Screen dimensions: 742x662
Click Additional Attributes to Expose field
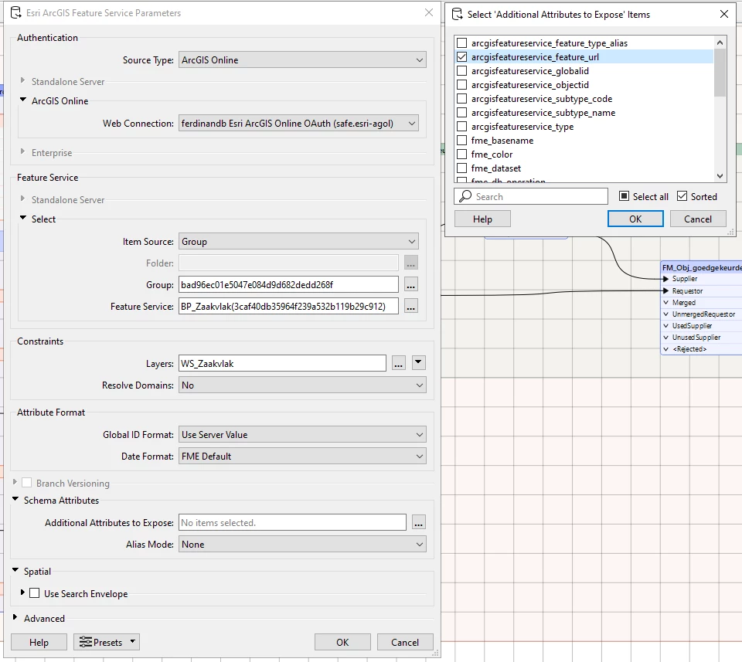tap(292, 522)
